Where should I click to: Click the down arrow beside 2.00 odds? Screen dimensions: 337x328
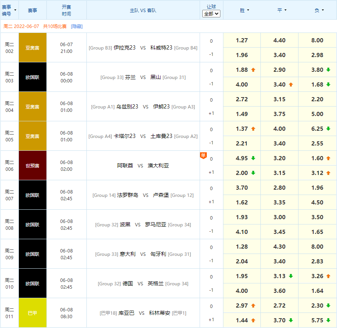coord(253,173)
